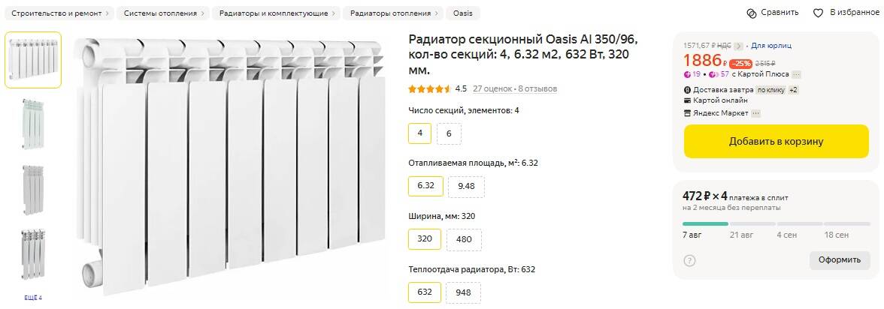Choose the 9.48 m² heated area option
This screenshot has width=884, height=309.
pyautogui.click(x=466, y=186)
